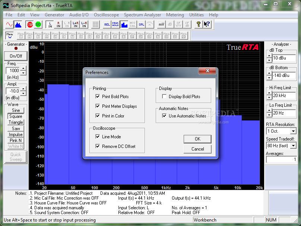Open the Spectrum Analyzer menu
Image resolution: width=301 pixels, height=226 pixels.
pos(142,15)
